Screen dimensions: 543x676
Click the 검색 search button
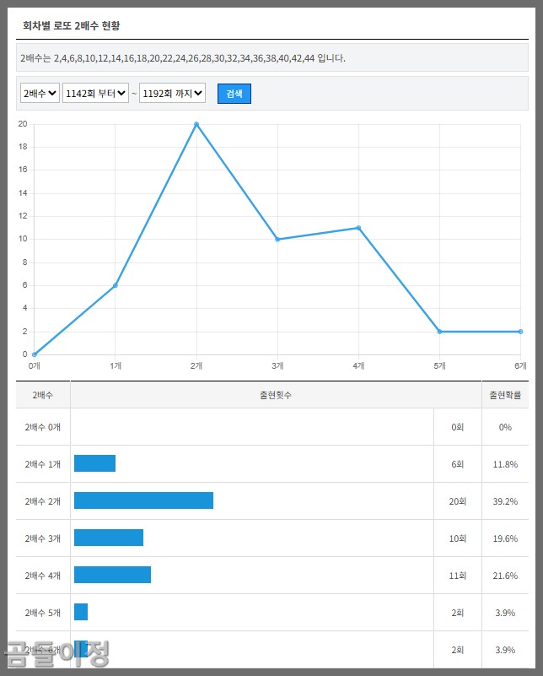[x=234, y=94]
